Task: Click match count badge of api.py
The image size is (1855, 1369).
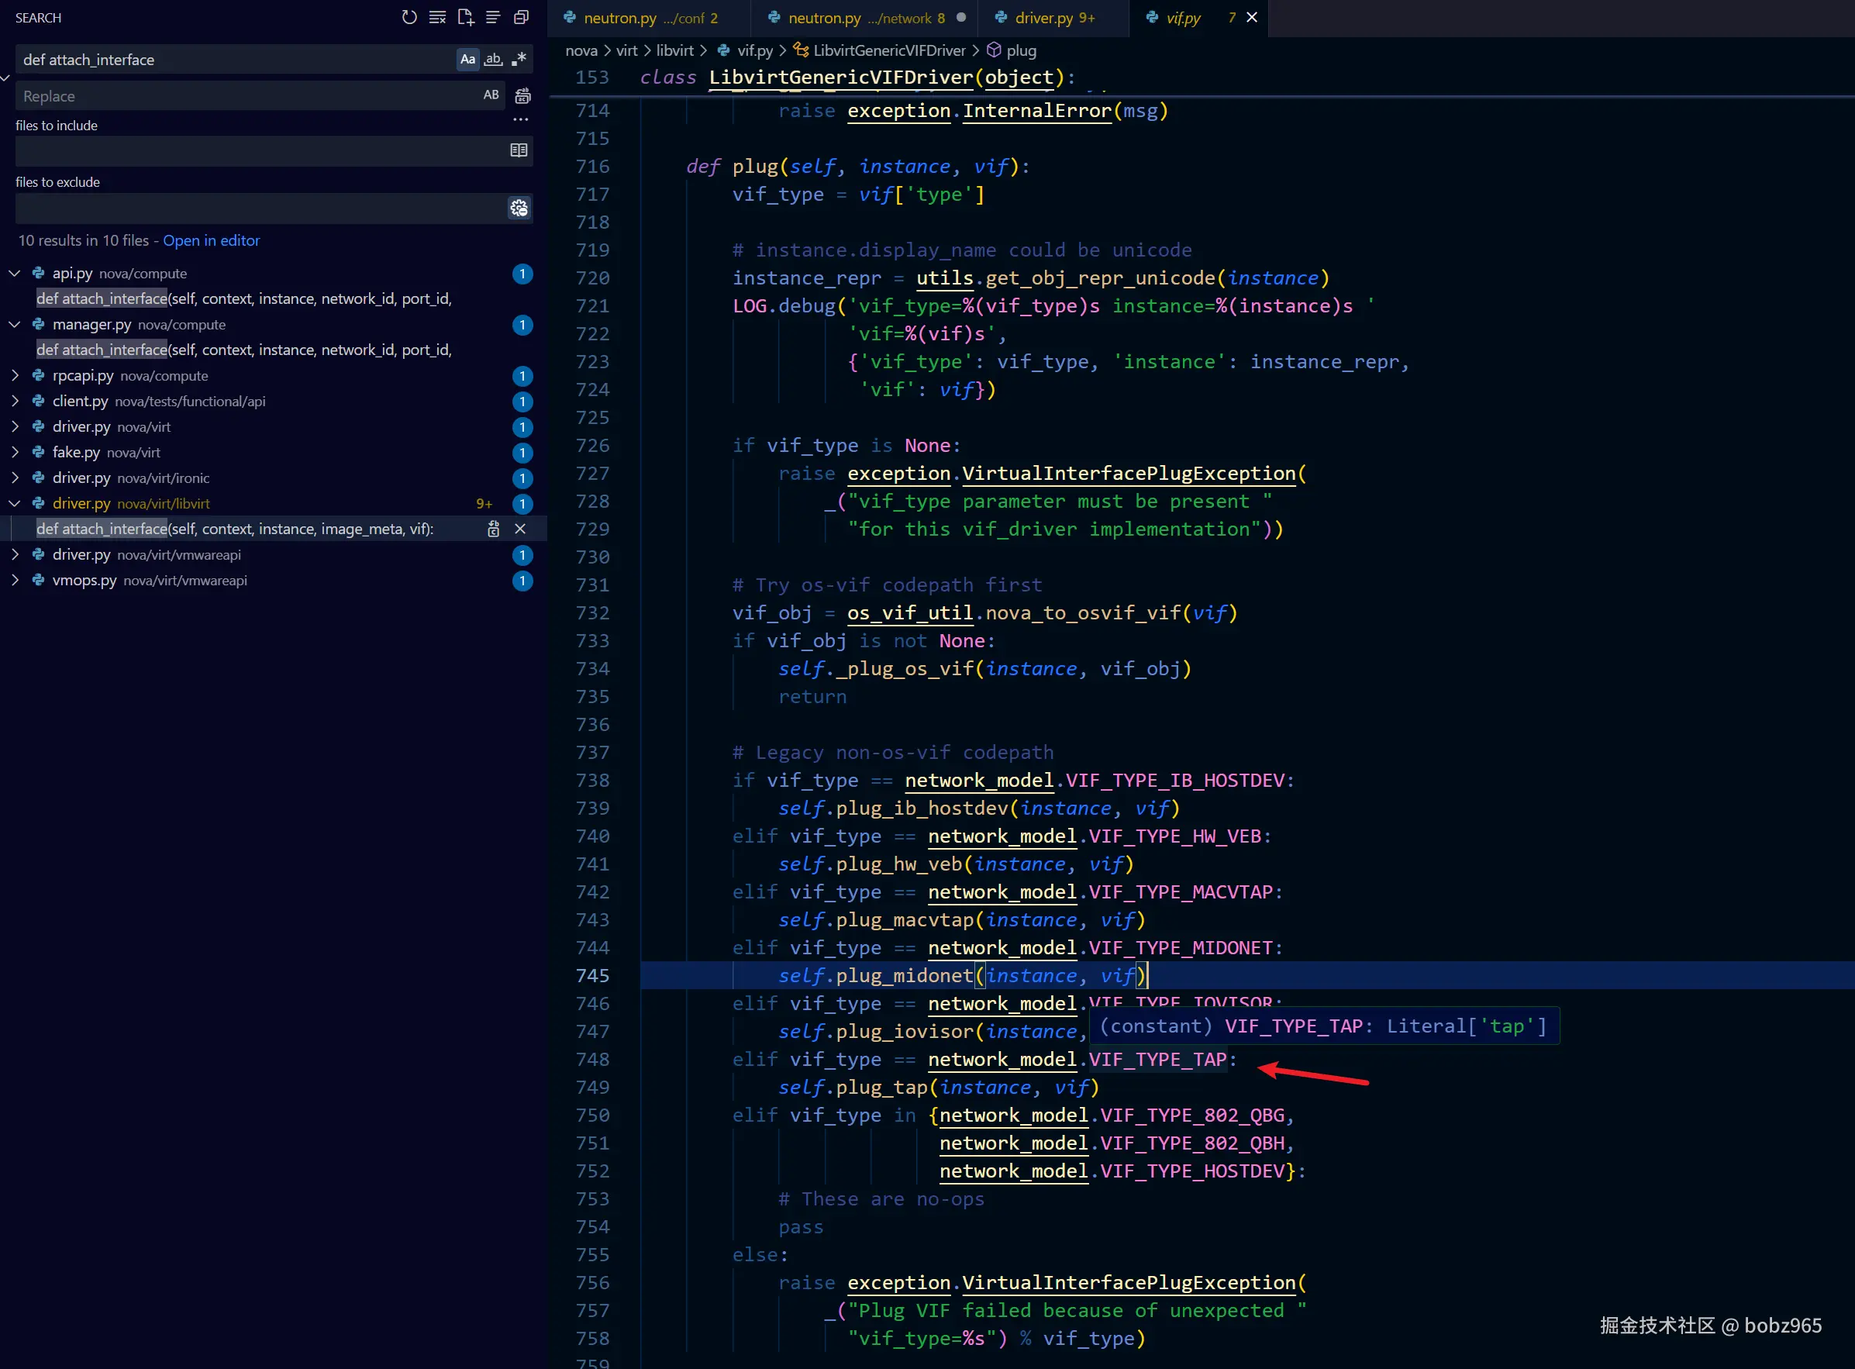Action: coord(522,274)
